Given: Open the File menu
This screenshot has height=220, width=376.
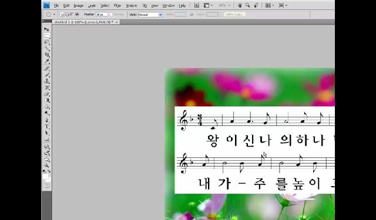Looking at the screenshot, I should click(56, 5).
